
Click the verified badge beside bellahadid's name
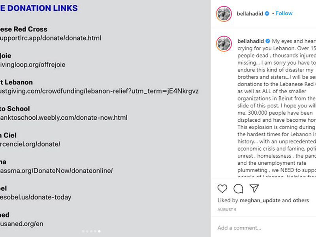[x=266, y=13]
